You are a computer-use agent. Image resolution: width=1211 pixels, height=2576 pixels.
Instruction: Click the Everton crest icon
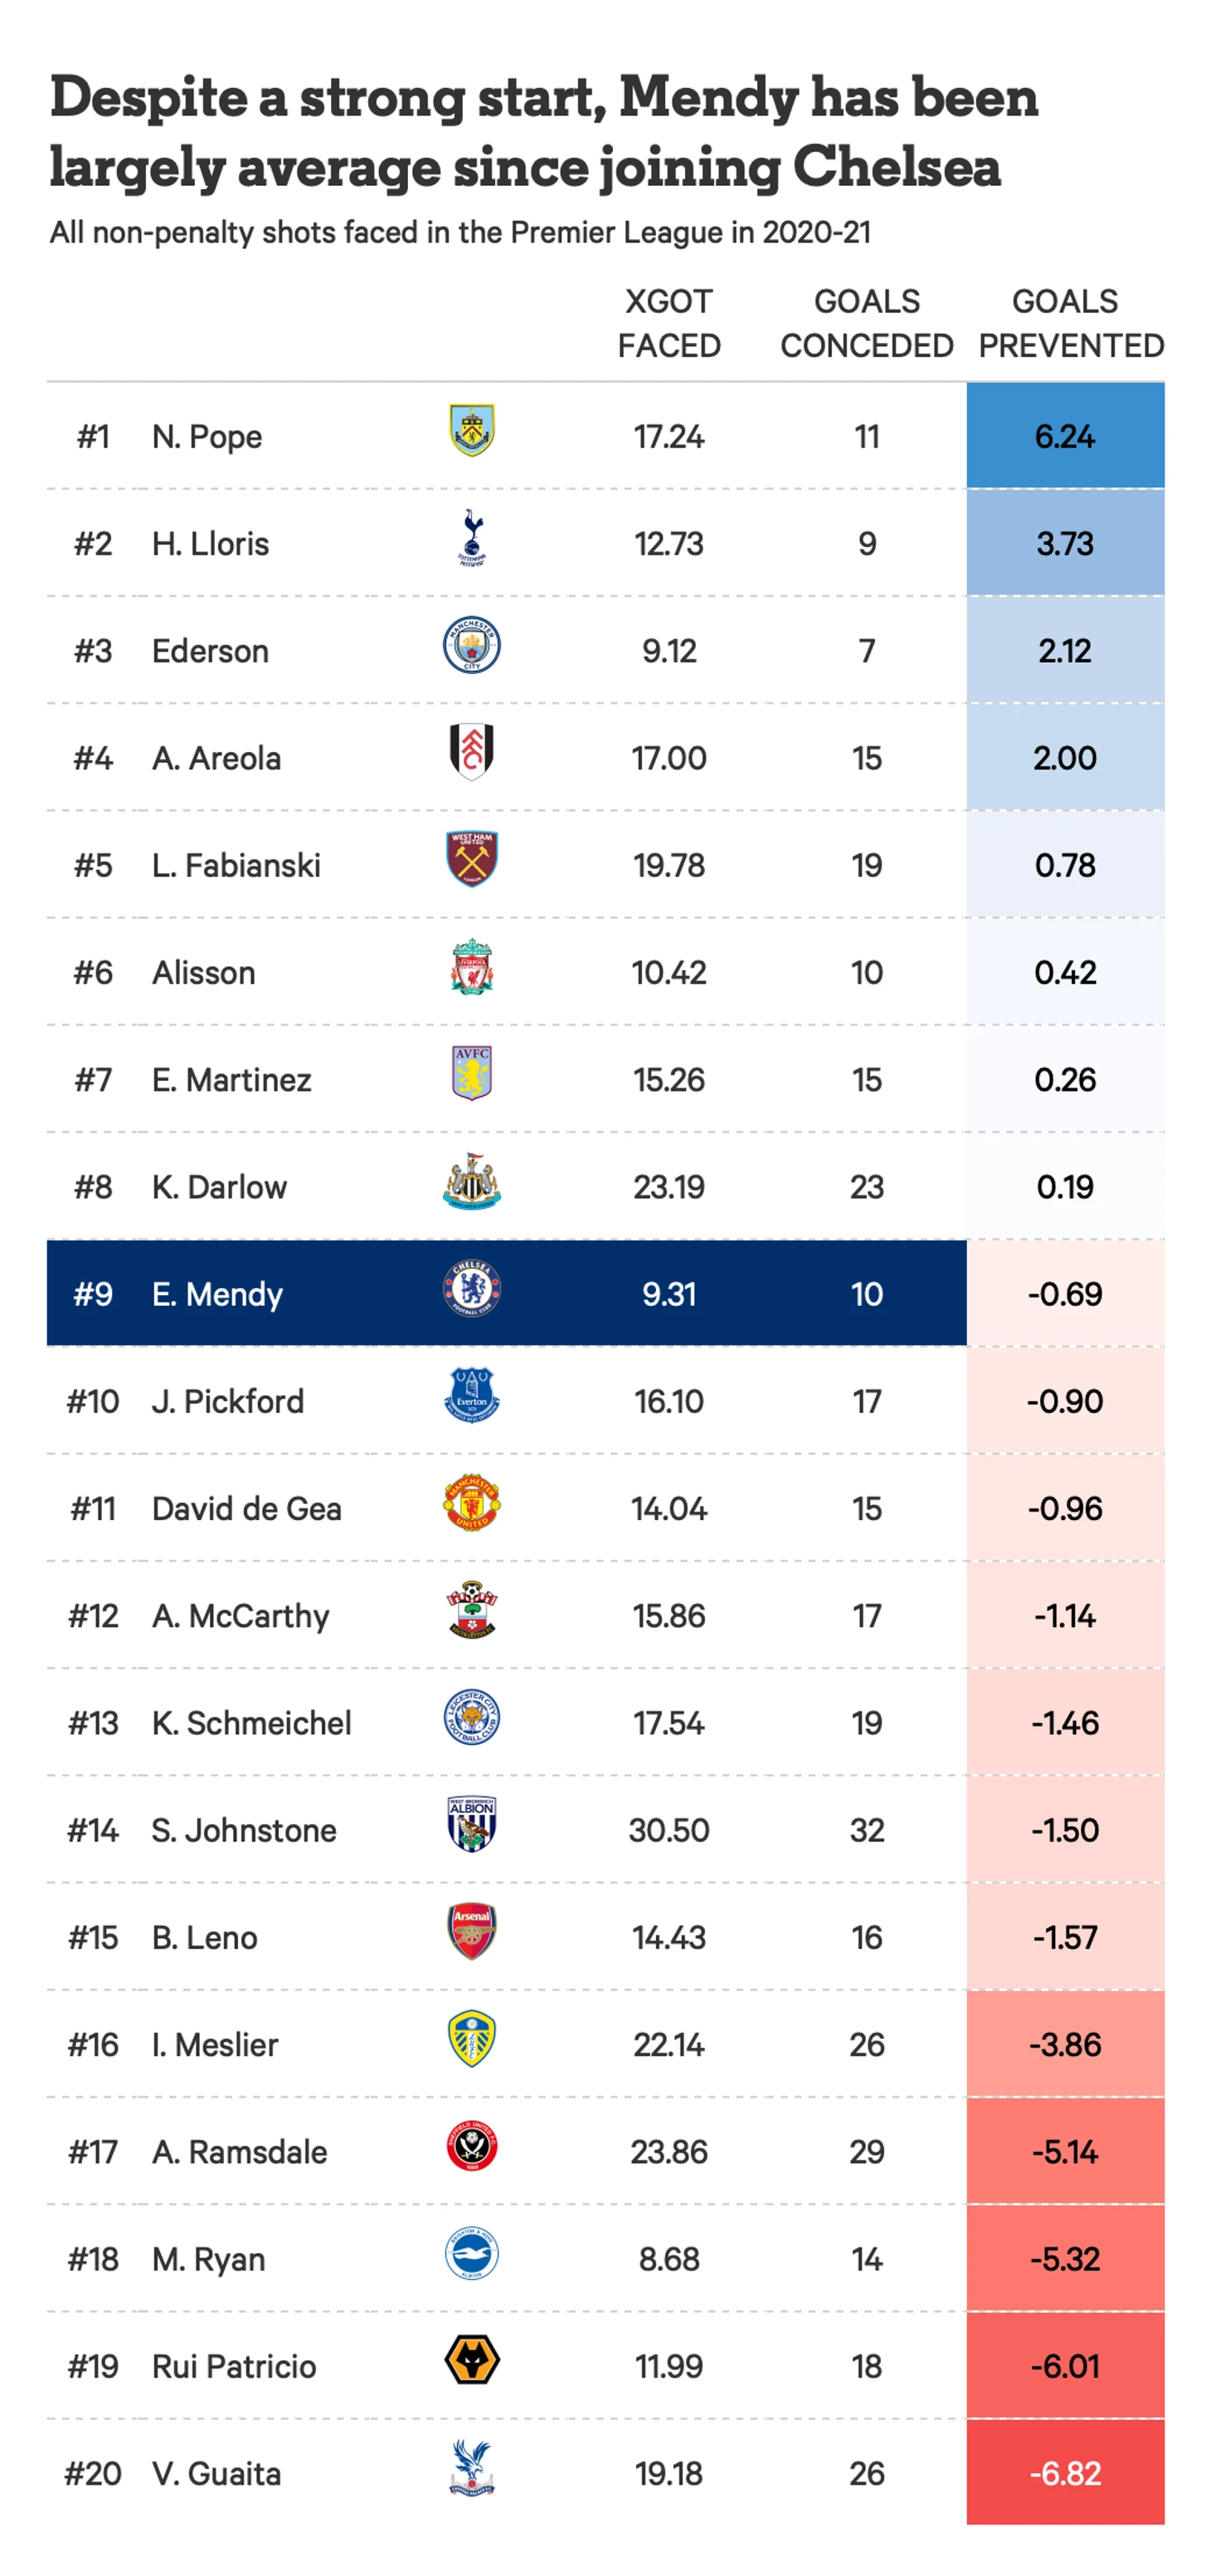(x=472, y=1396)
